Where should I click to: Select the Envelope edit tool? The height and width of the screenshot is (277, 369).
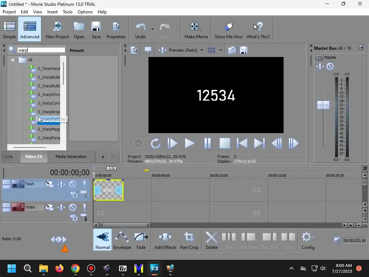pos(122,240)
